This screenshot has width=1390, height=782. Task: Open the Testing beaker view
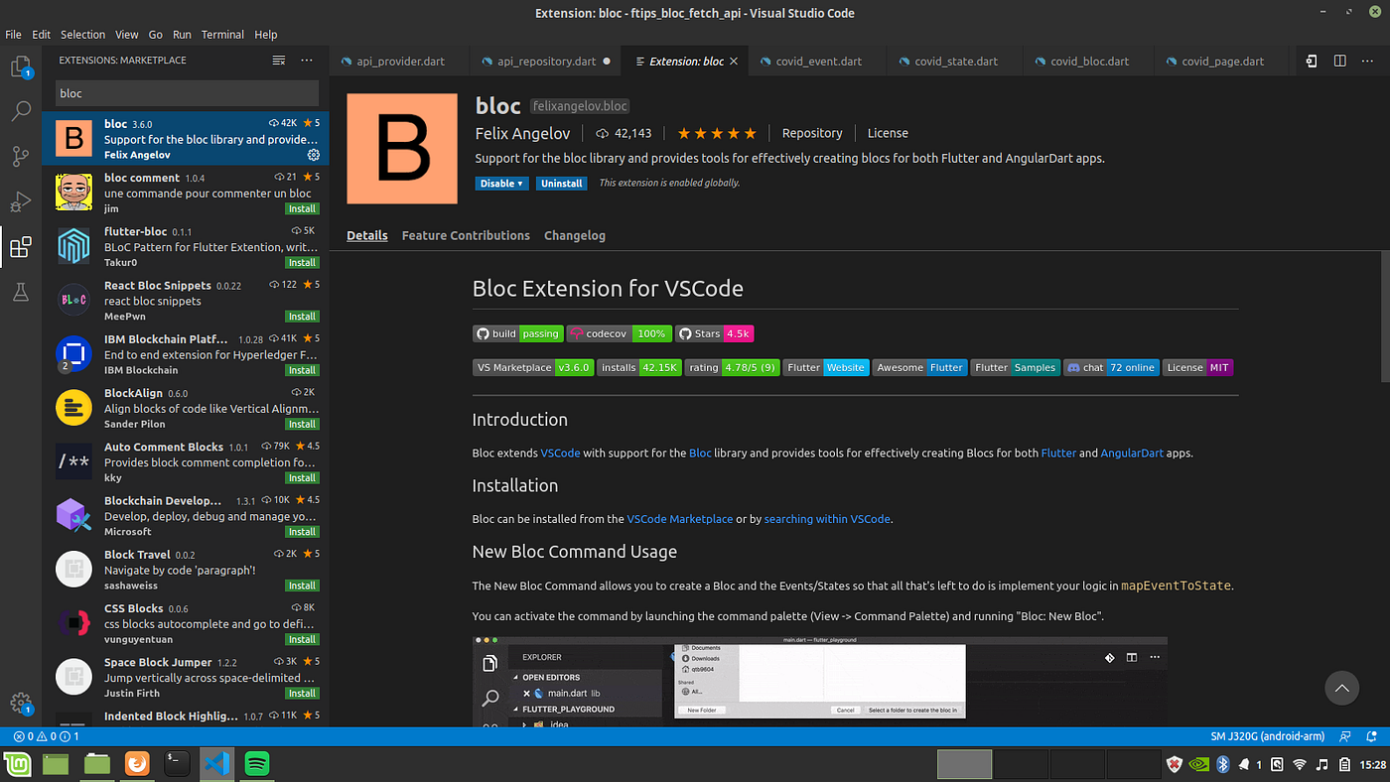coord(21,293)
